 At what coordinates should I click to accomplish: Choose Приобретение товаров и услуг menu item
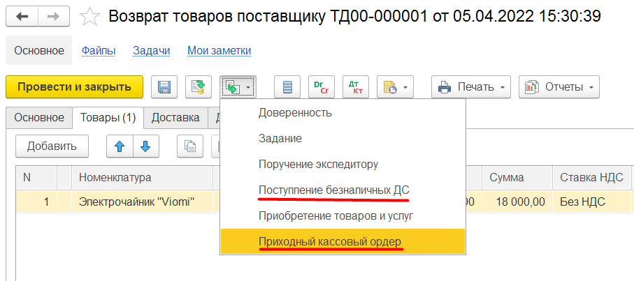pyautogui.click(x=343, y=216)
